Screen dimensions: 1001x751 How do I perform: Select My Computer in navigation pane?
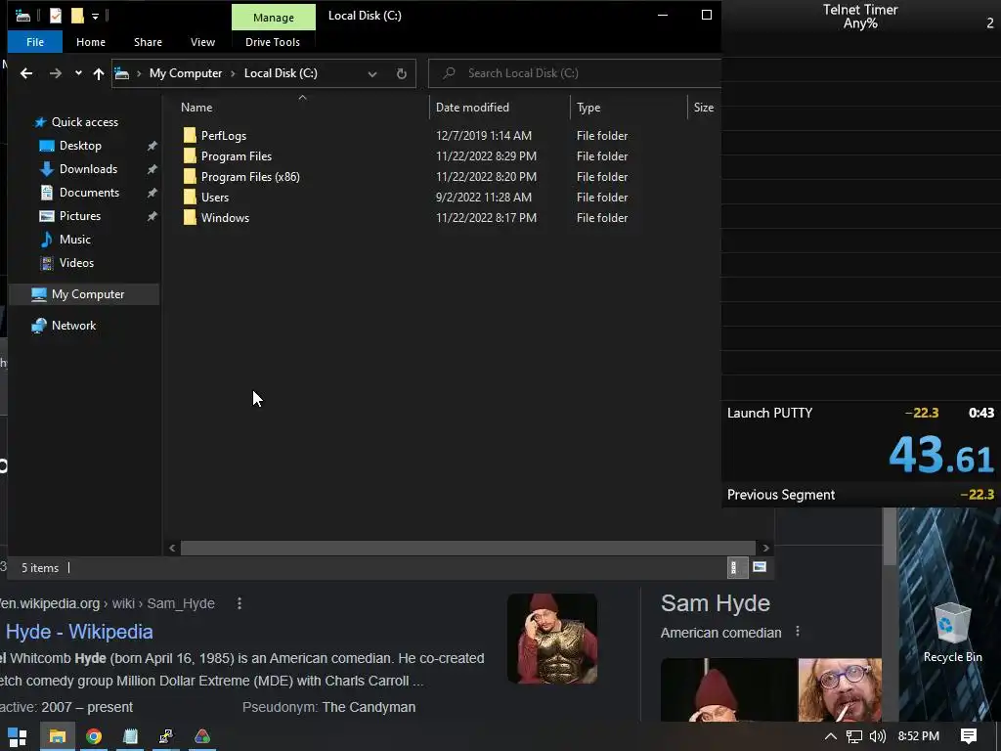(88, 294)
